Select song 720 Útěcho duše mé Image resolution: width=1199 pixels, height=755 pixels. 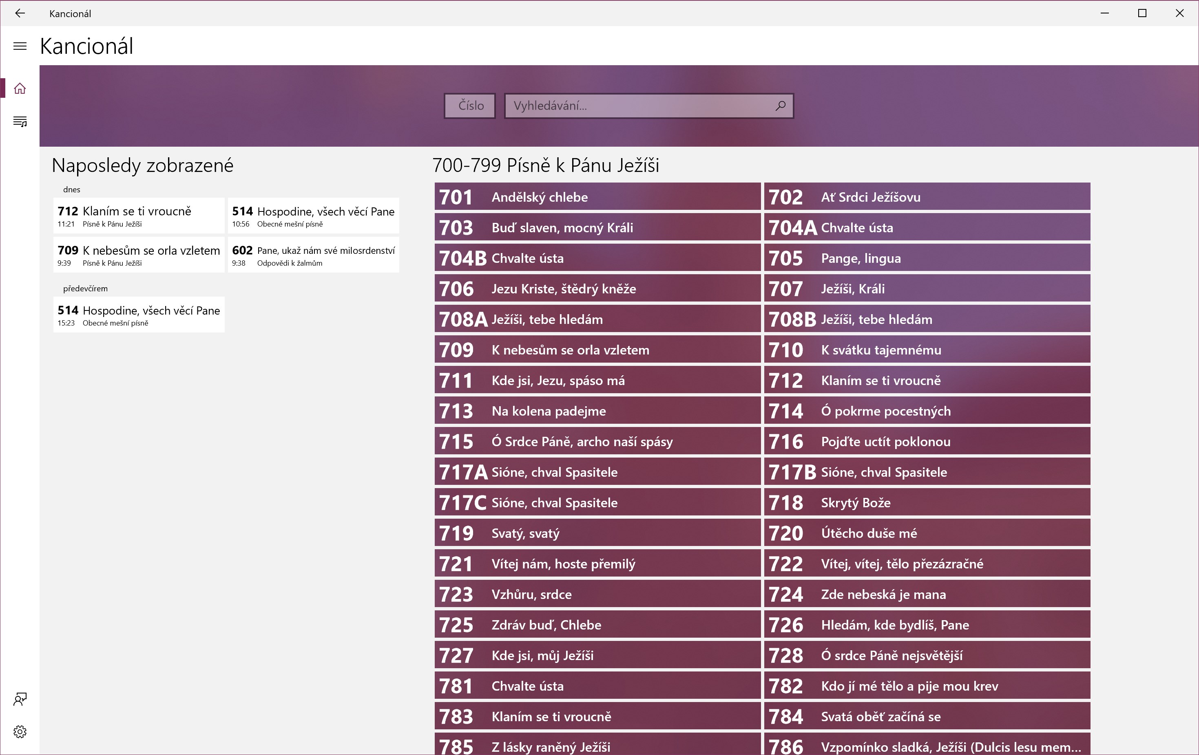(927, 533)
